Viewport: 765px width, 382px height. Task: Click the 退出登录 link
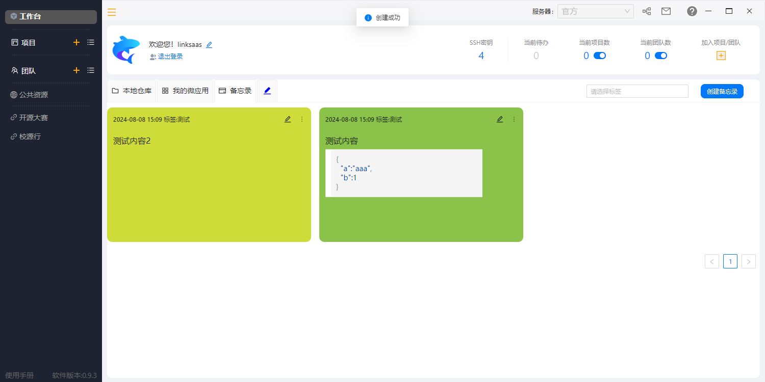(170, 57)
